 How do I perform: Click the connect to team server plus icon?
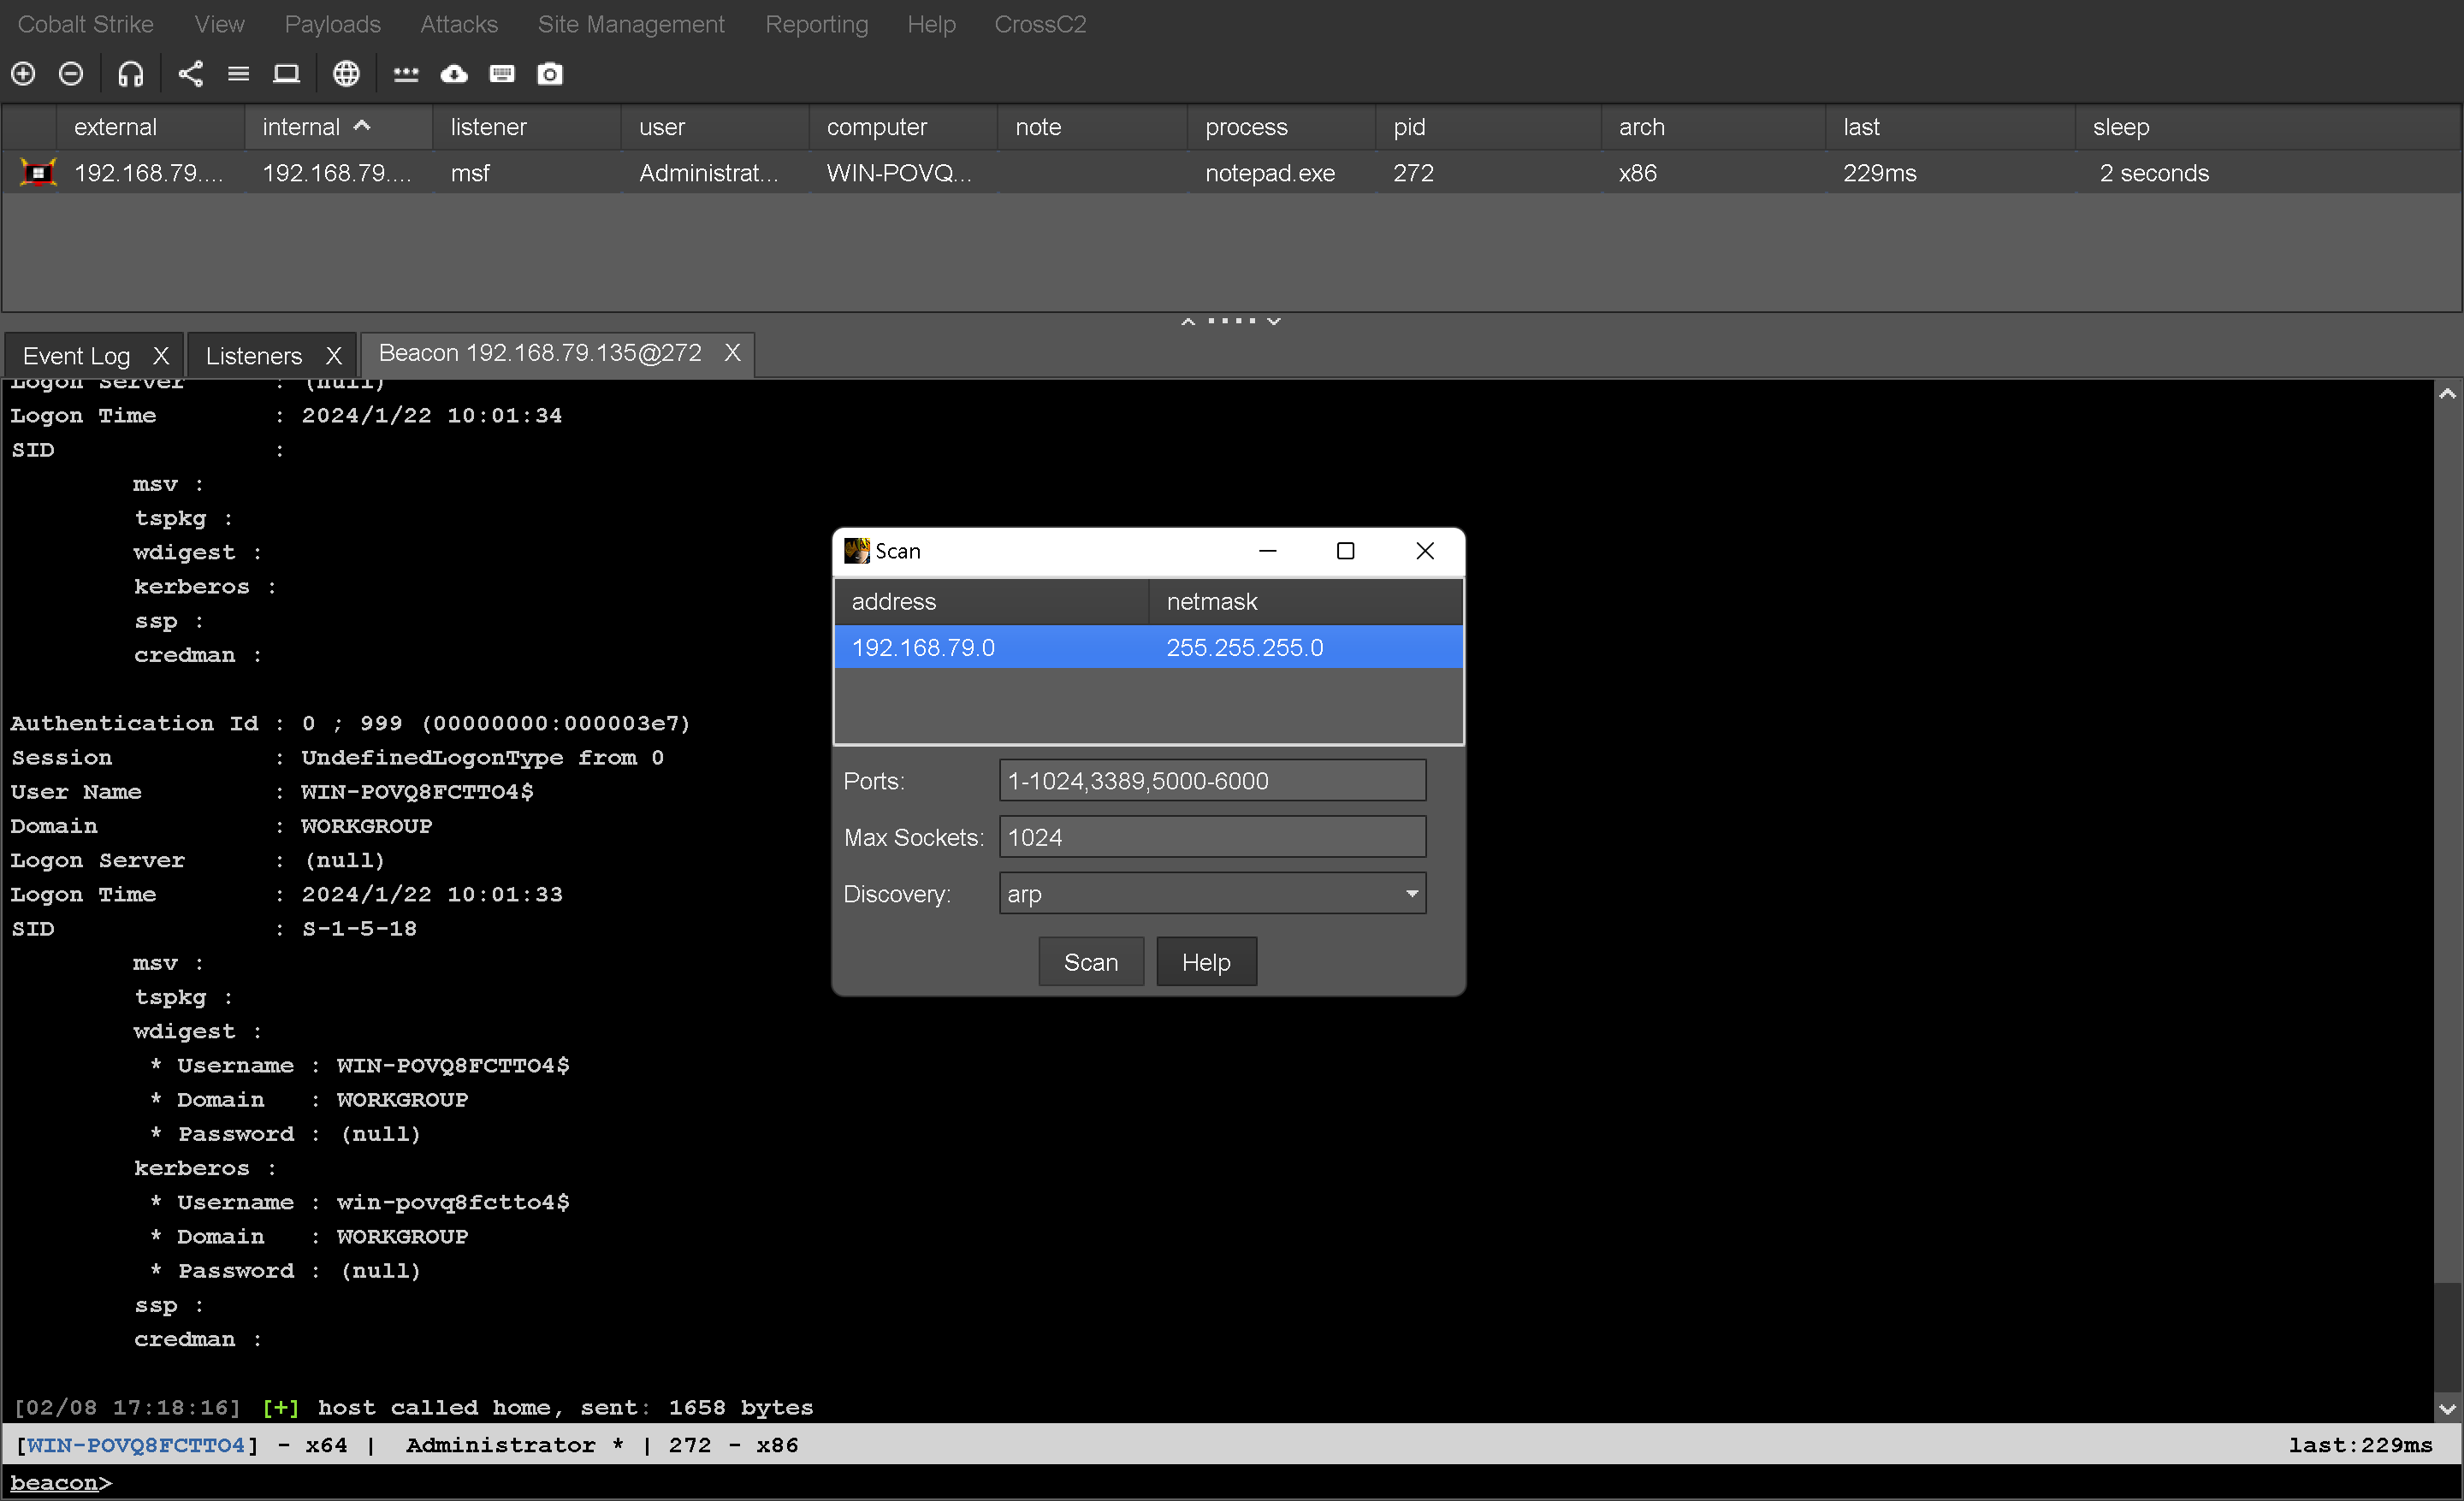(x=23, y=73)
